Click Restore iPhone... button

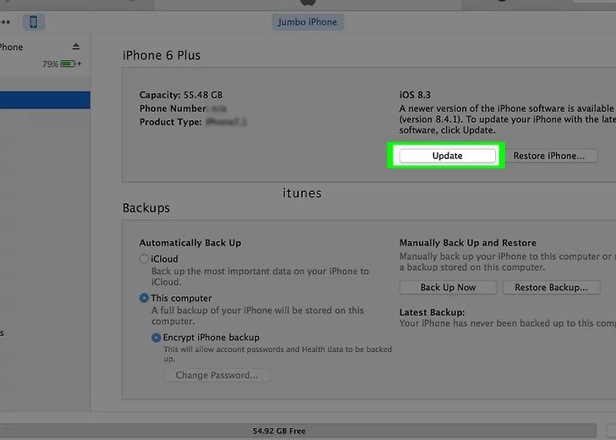pyautogui.click(x=549, y=156)
